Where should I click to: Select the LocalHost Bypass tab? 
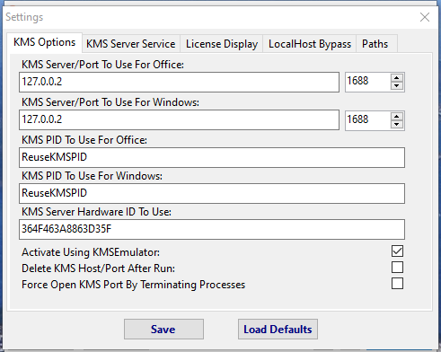tap(310, 44)
